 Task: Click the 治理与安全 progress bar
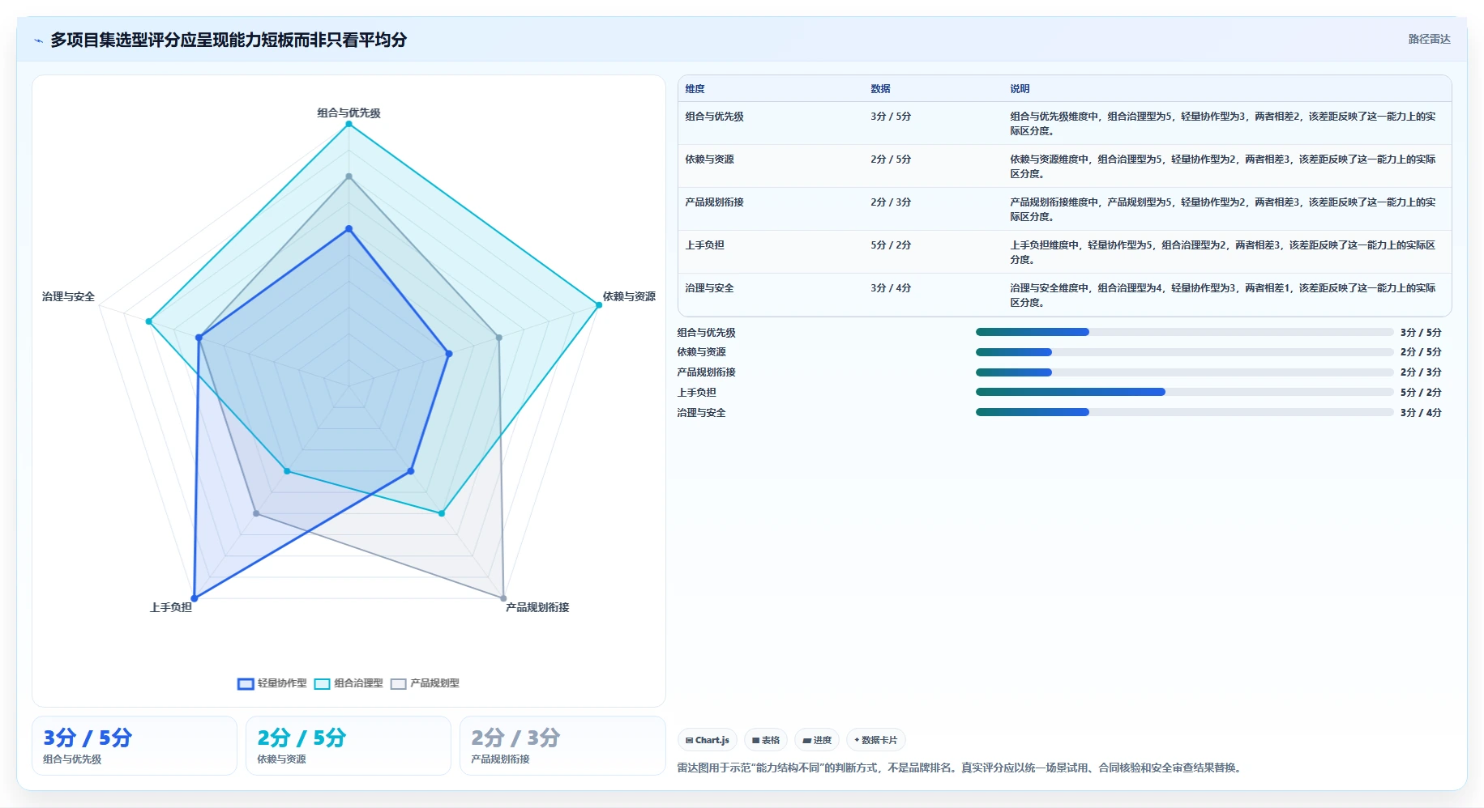1184,412
